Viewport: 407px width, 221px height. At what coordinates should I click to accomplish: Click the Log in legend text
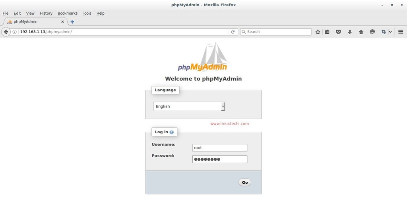pyautogui.click(x=161, y=132)
